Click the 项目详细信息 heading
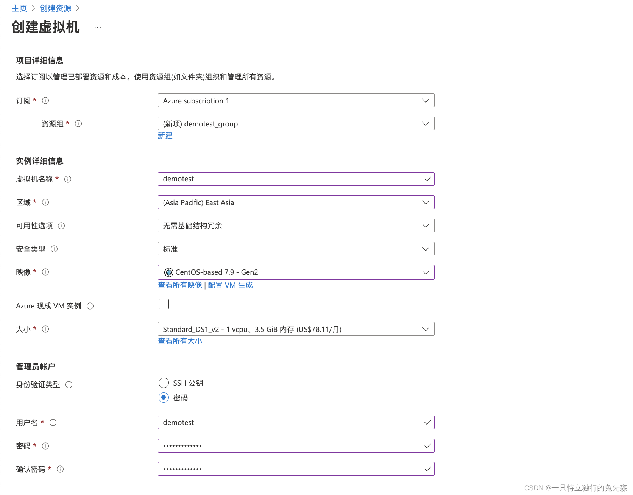This screenshot has height=495, width=633. 40,61
